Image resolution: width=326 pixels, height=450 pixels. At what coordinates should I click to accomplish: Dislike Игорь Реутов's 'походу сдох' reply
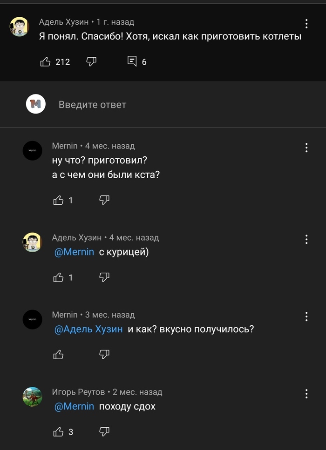coord(104,431)
